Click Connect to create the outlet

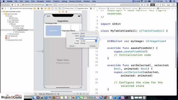93,46
